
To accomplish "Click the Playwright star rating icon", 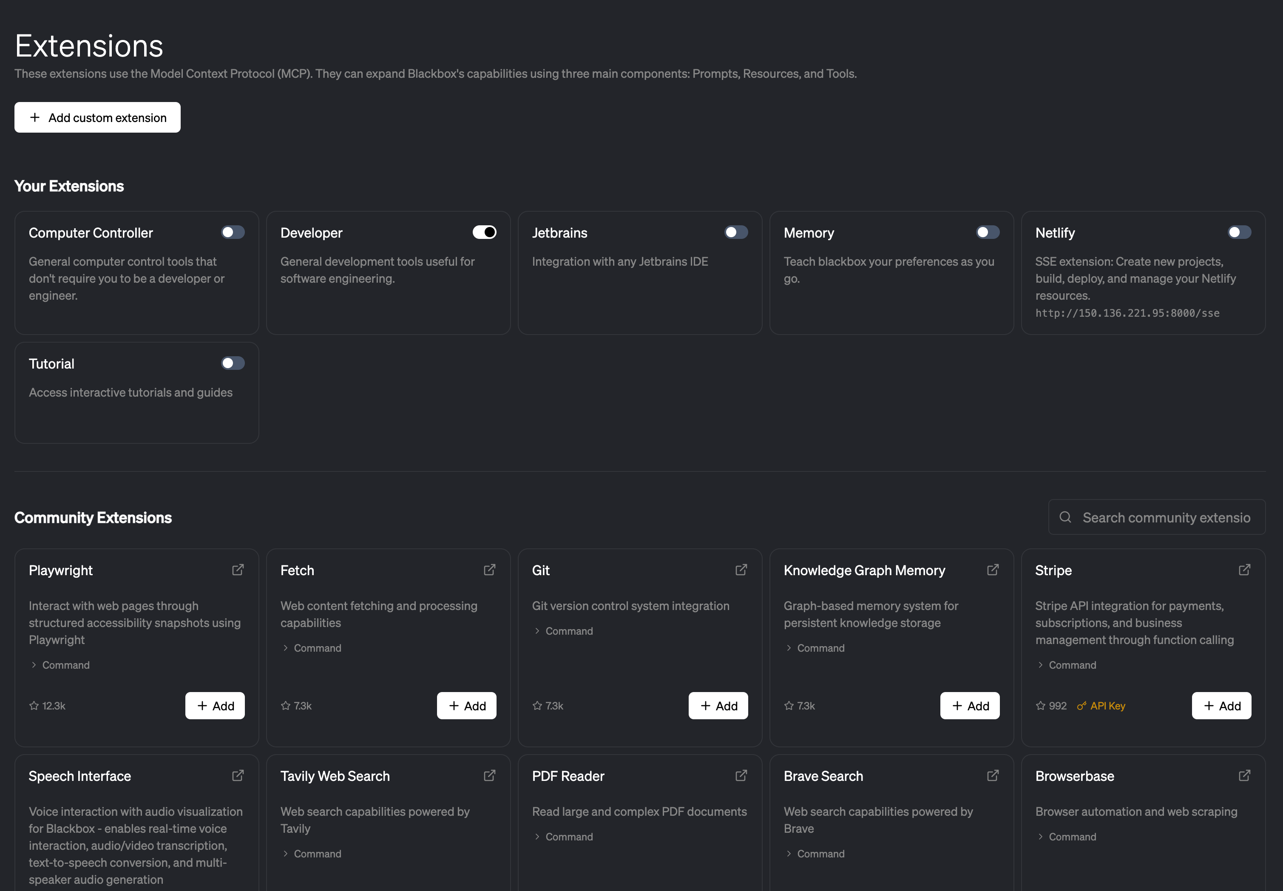I will pyautogui.click(x=34, y=706).
